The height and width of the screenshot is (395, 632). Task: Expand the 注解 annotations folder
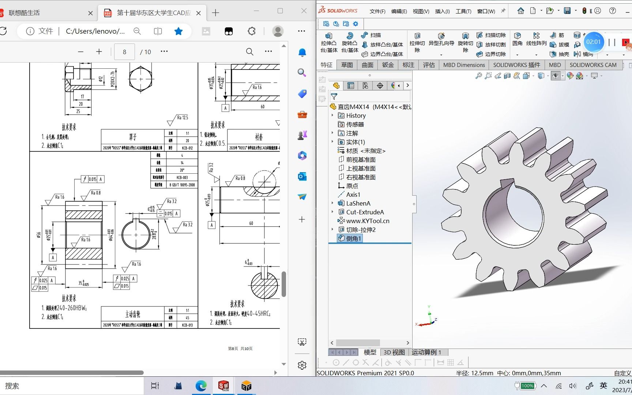[x=332, y=133]
